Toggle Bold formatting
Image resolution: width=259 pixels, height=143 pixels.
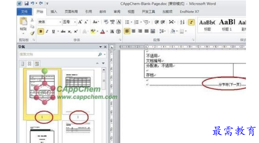coord(41,31)
